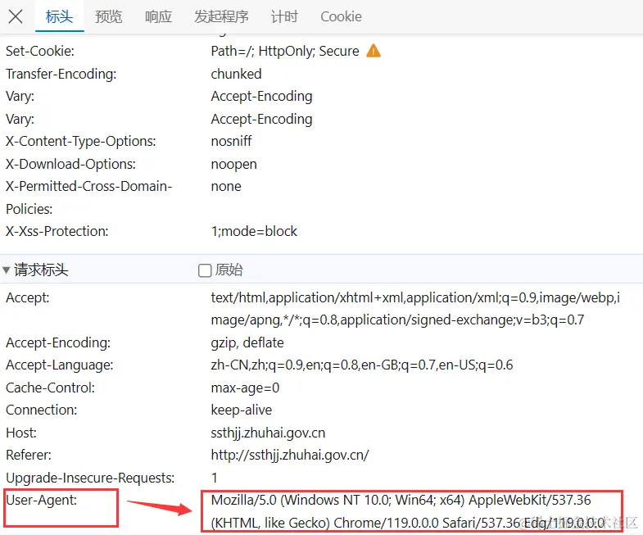
Task: Select the Cache-Control header name
Action: point(50,388)
